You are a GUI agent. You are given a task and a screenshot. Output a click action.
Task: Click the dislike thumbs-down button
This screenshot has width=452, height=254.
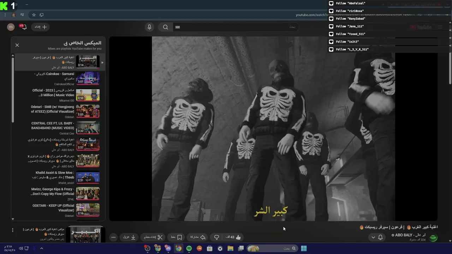coord(216,237)
